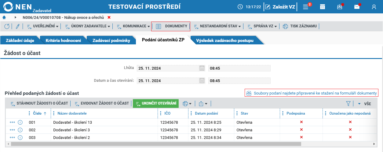Expand the Úkony zadavatele dropdown menu
The height and width of the screenshot is (152, 383).
point(88,26)
